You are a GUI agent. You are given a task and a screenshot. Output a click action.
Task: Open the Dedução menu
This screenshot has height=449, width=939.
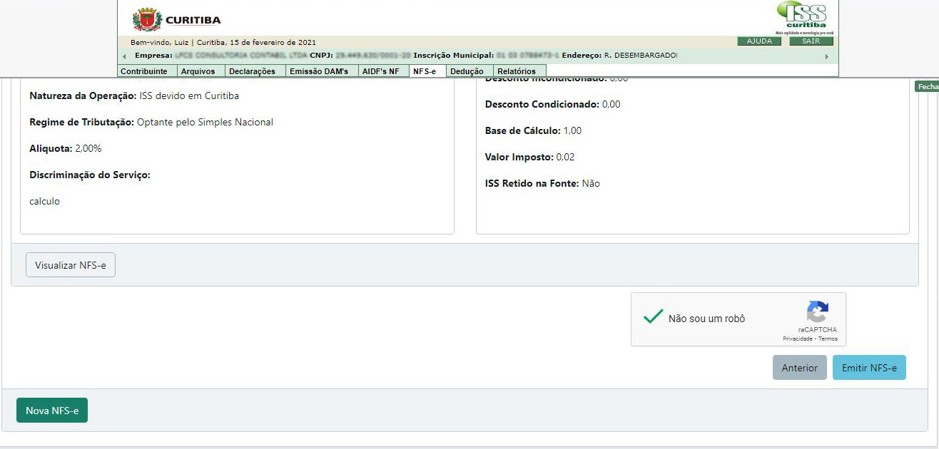[467, 71]
